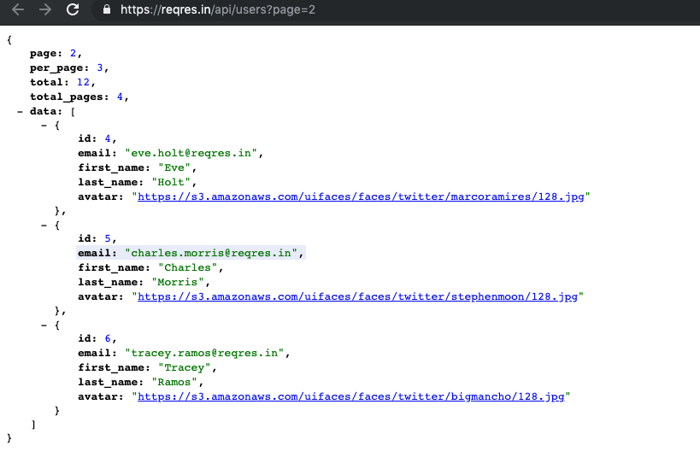Click the first_name value "Eve"
700x469 pixels.
174,167
